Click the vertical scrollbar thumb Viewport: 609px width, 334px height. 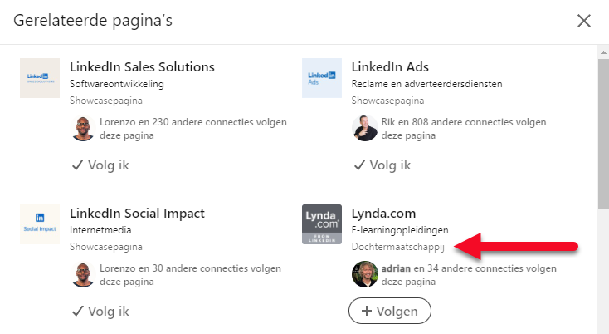click(x=603, y=134)
